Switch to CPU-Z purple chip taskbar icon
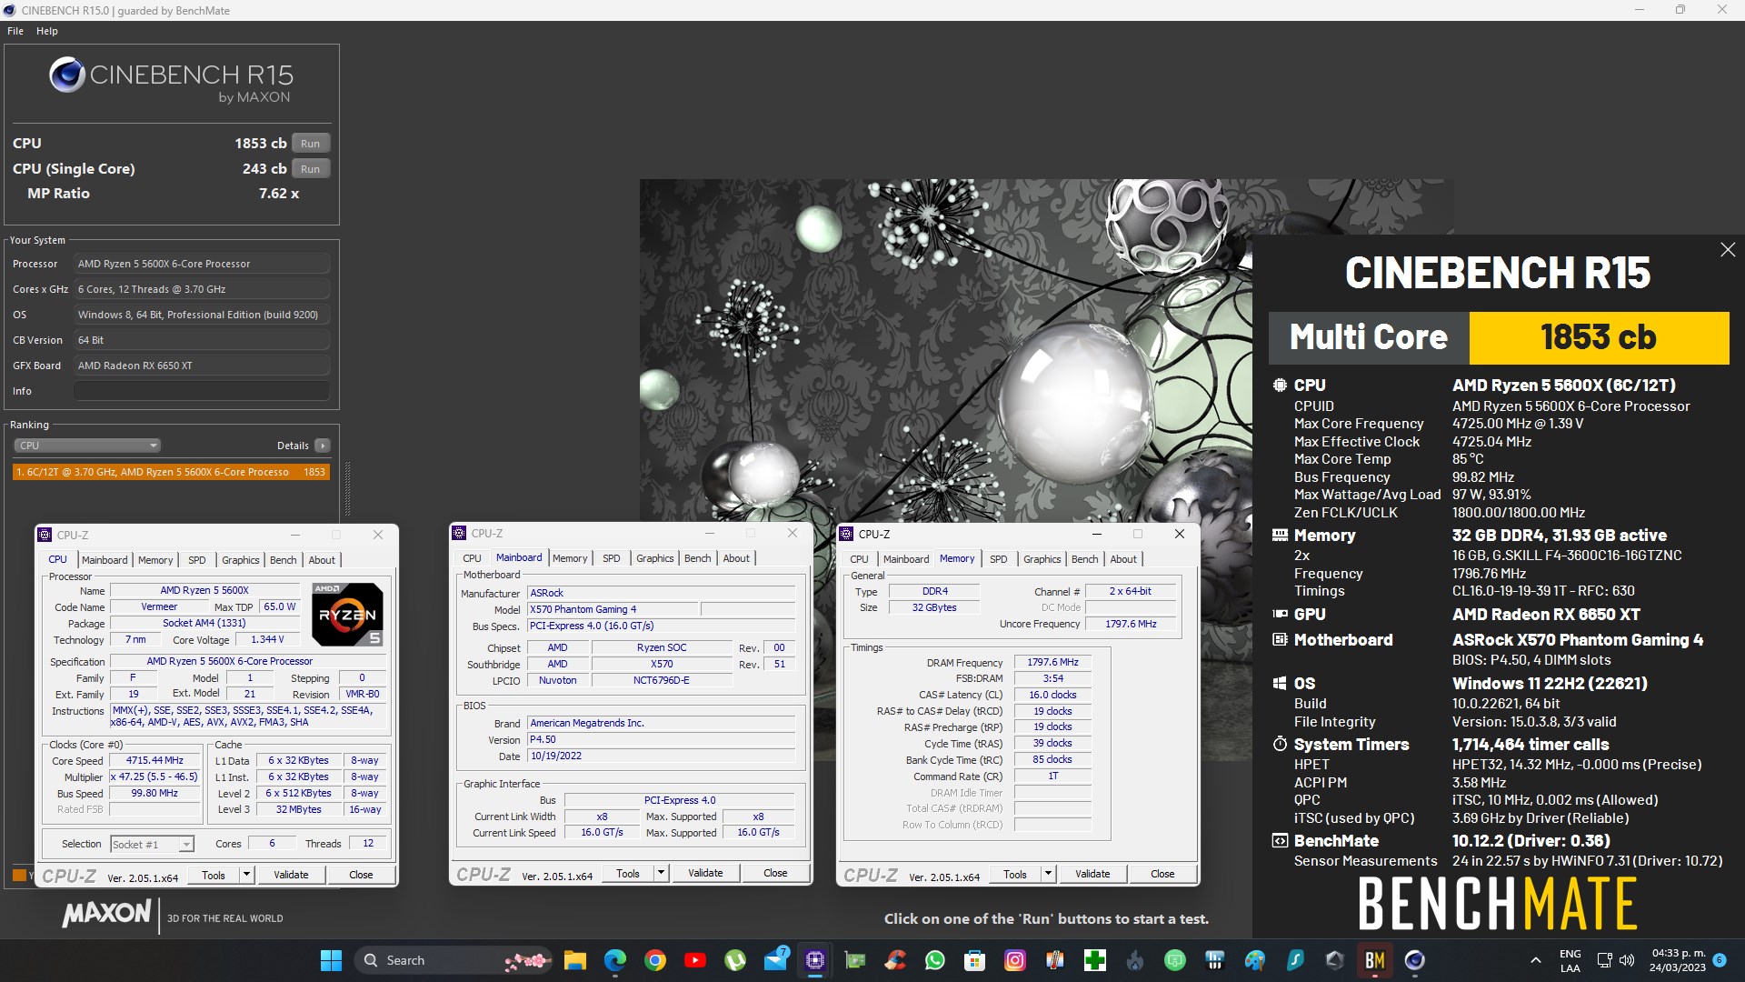Image resolution: width=1745 pixels, height=982 pixels. 815,960
